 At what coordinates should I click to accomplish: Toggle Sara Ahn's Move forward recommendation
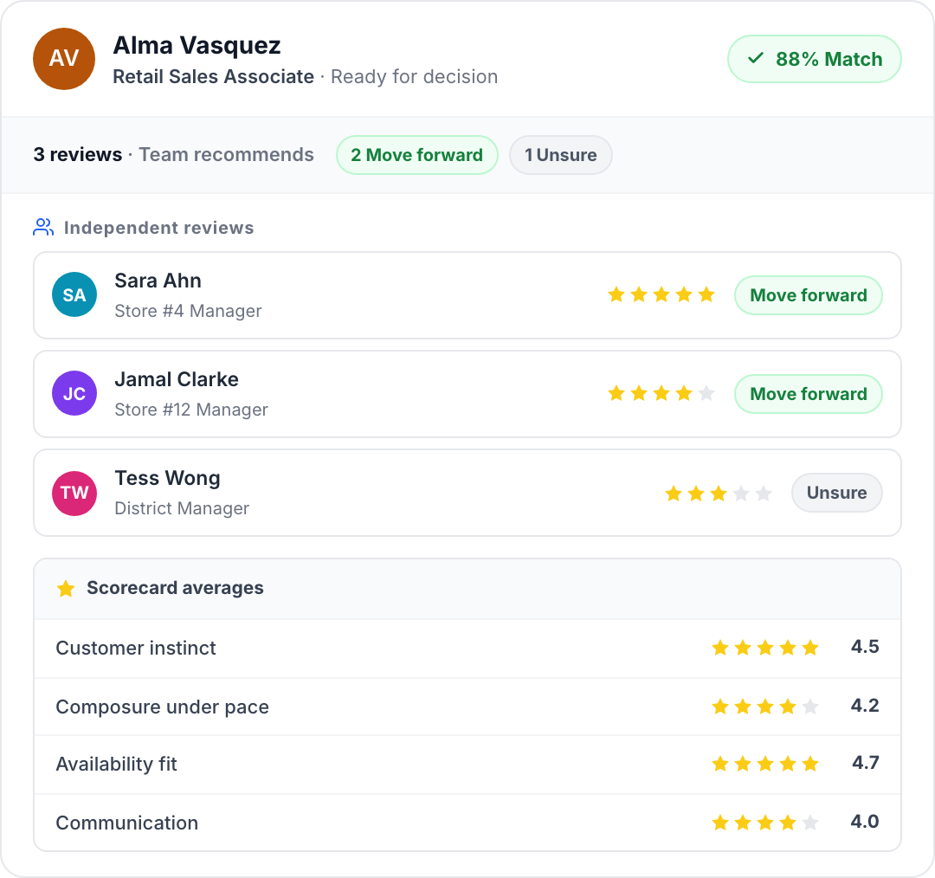tap(808, 295)
